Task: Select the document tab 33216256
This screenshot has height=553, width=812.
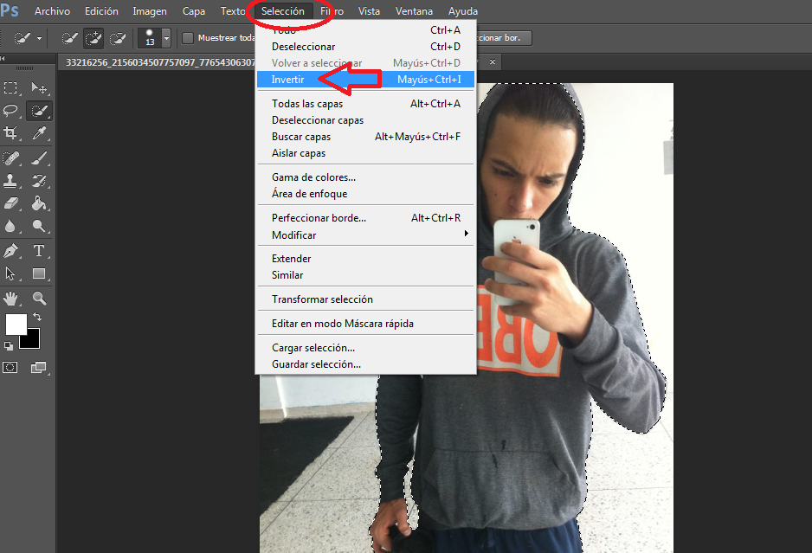Action: (160, 62)
